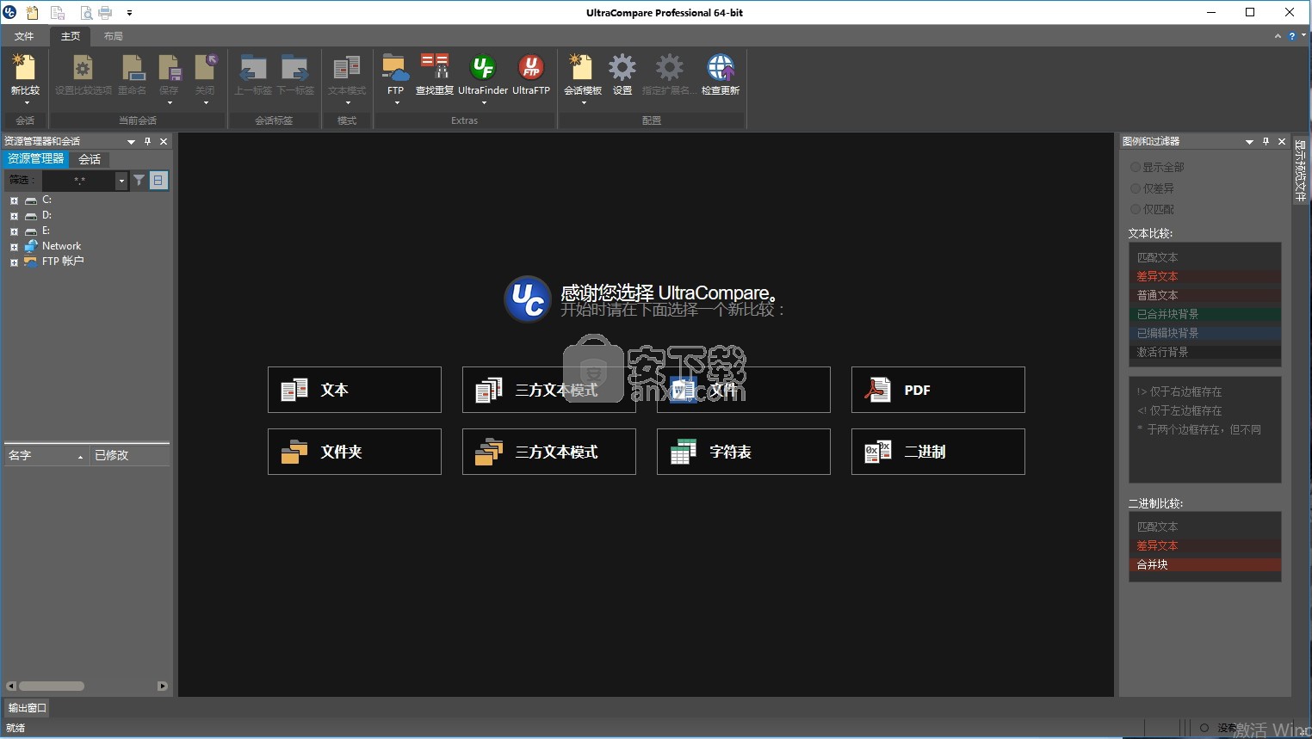Image resolution: width=1312 pixels, height=739 pixels.
Task: Launch UltraFTP from the ribbon
Action: [x=531, y=74]
